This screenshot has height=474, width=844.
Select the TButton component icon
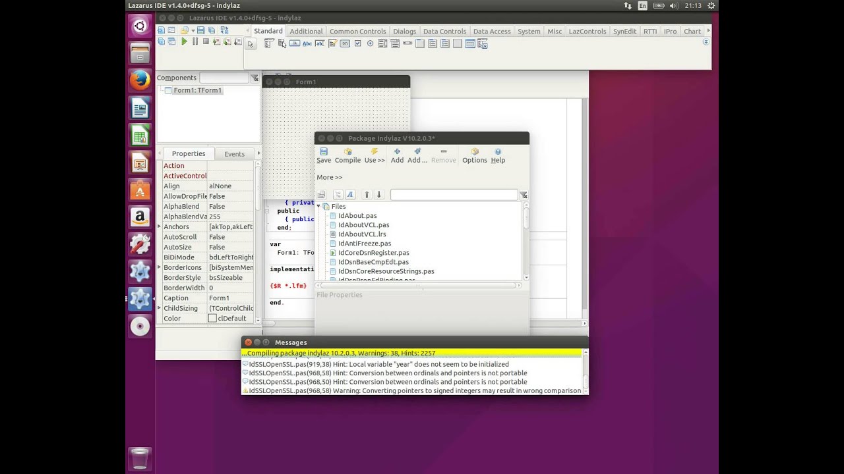click(295, 43)
